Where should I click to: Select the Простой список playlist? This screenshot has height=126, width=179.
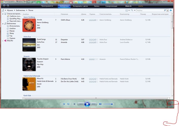coord(15,21)
